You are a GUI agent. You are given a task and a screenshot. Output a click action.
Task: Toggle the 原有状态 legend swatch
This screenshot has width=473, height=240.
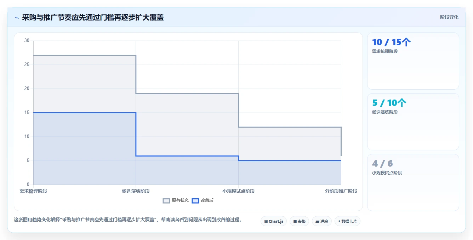(x=166, y=200)
